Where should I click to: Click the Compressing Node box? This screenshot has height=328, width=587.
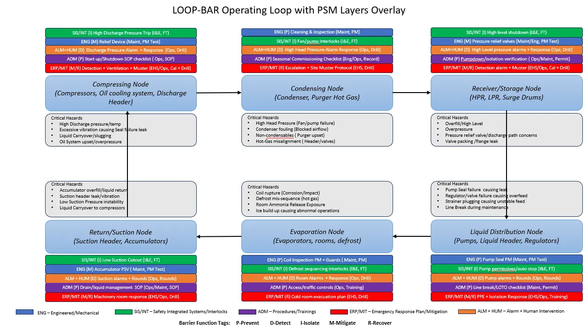(x=121, y=93)
